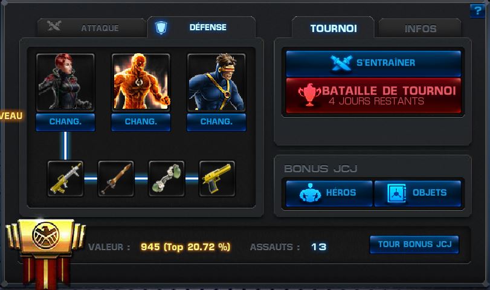Screen dimensions: 490x290
Task: Click the help question mark icon
Action: (477, 11)
